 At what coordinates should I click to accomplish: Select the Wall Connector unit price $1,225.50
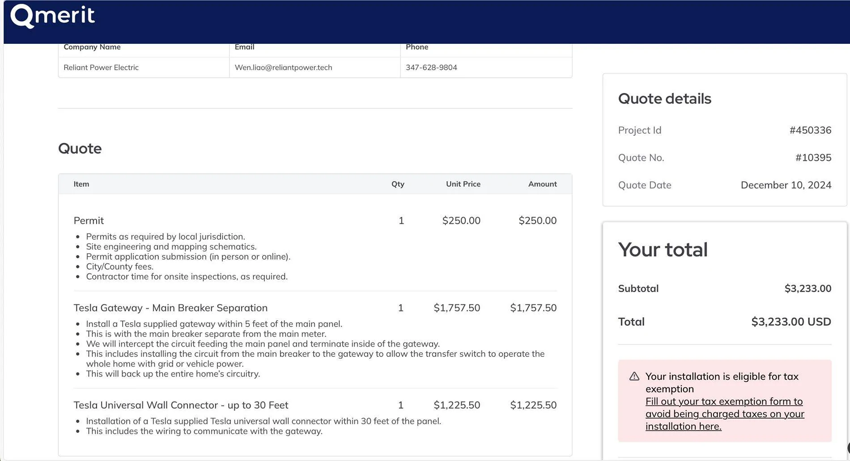tap(457, 405)
